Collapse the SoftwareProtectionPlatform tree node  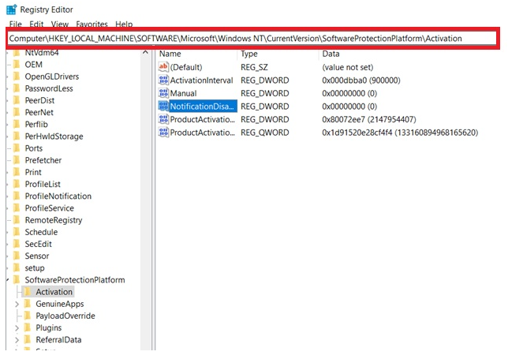click(x=7, y=280)
